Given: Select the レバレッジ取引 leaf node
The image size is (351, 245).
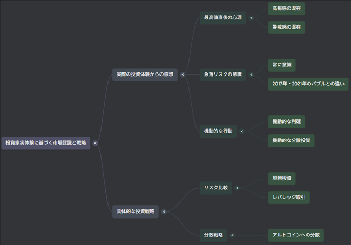Looking at the screenshot, I should pyautogui.click(x=289, y=198).
